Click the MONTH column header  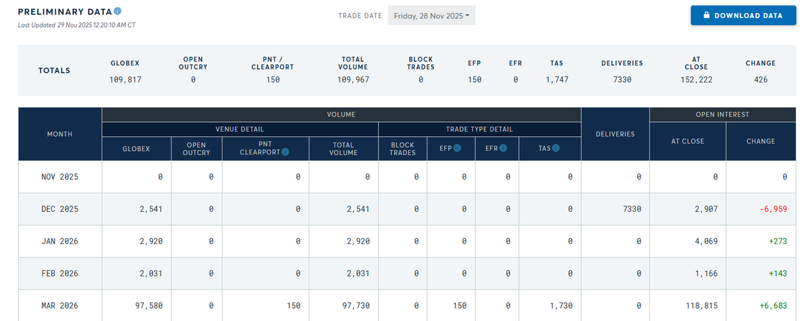click(x=60, y=134)
